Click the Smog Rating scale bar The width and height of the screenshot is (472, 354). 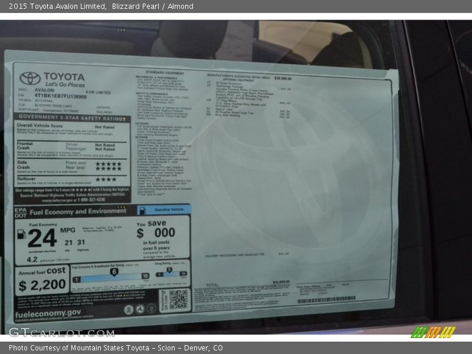[171, 274]
